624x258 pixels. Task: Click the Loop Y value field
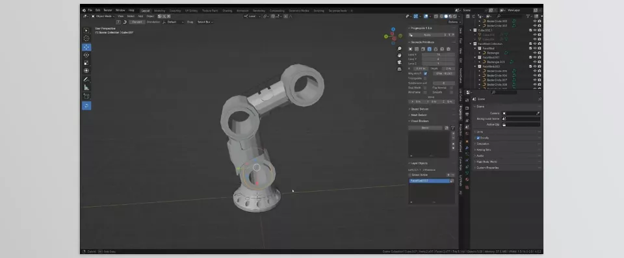(438, 59)
